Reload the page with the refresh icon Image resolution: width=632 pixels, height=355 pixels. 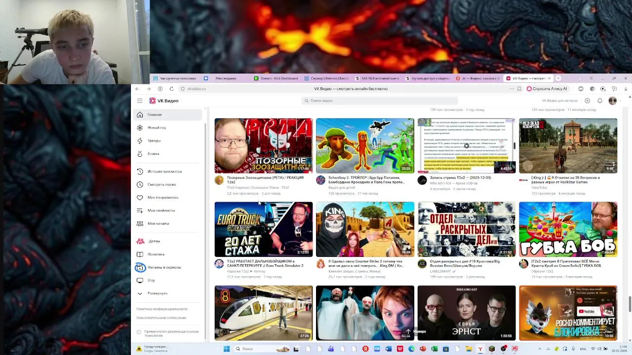click(x=171, y=89)
